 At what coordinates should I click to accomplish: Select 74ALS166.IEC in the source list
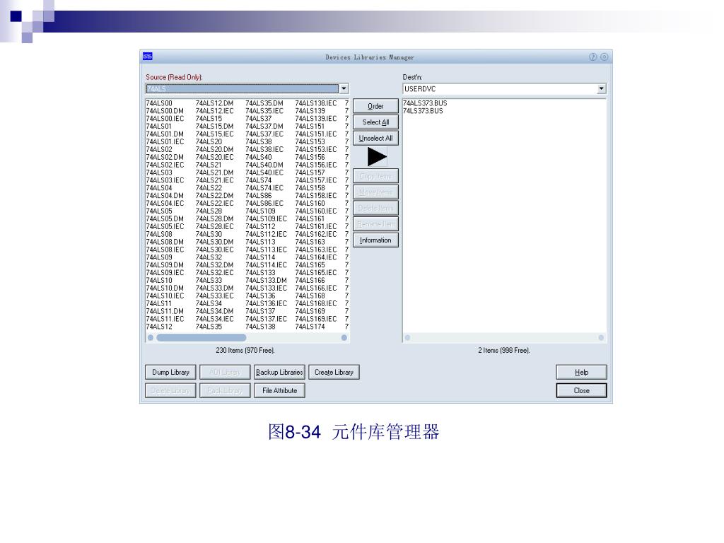[316, 288]
